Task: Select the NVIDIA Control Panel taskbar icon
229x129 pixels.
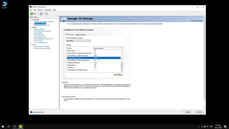Action: tap(20, 126)
